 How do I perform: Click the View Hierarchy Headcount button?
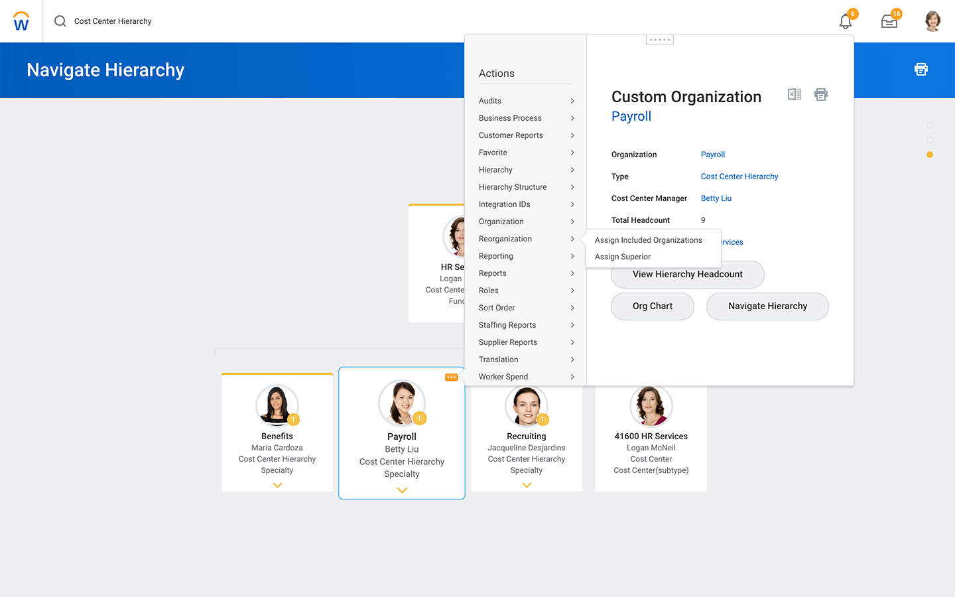tap(687, 275)
